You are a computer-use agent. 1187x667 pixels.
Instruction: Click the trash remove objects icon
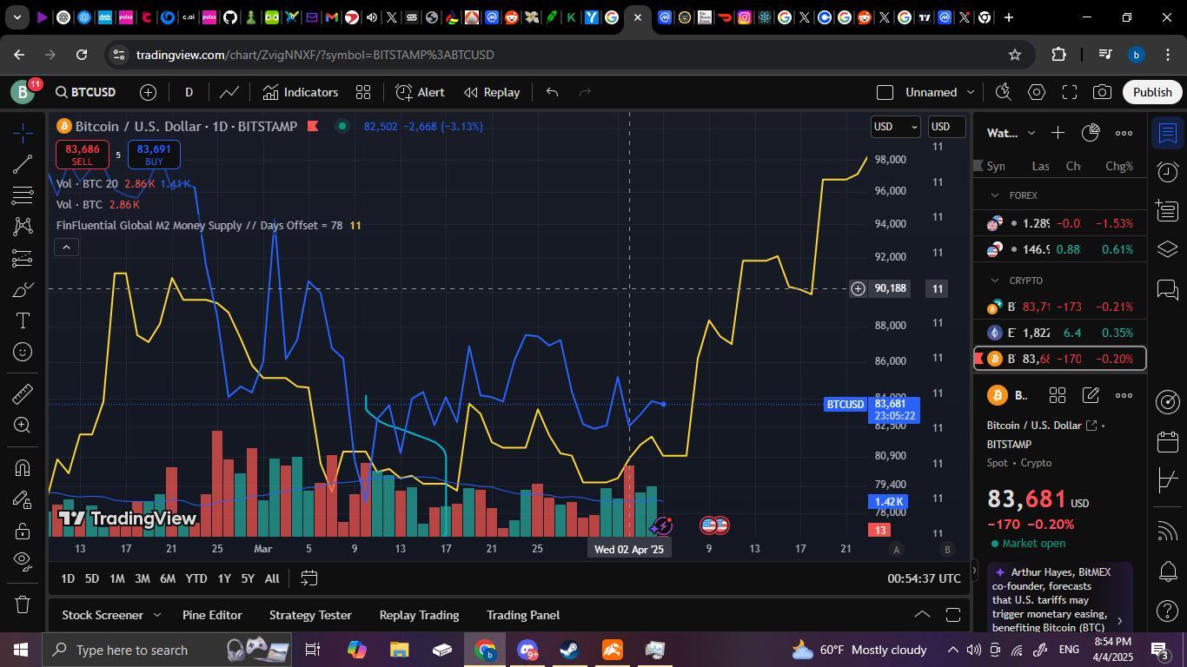[x=23, y=604]
